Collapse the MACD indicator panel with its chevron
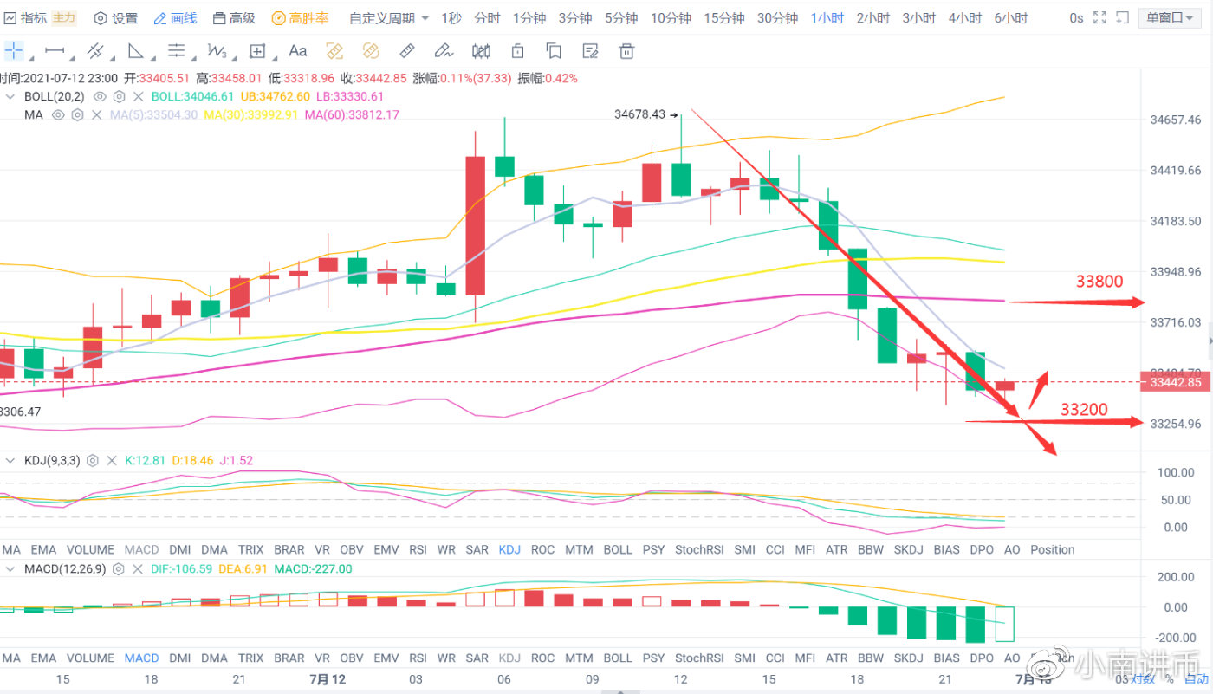This screenshot has height=694, width=1213. point(9,568)
